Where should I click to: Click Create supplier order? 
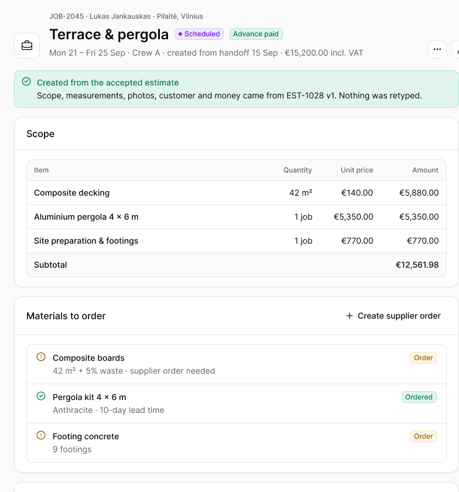tap(393, 316)
